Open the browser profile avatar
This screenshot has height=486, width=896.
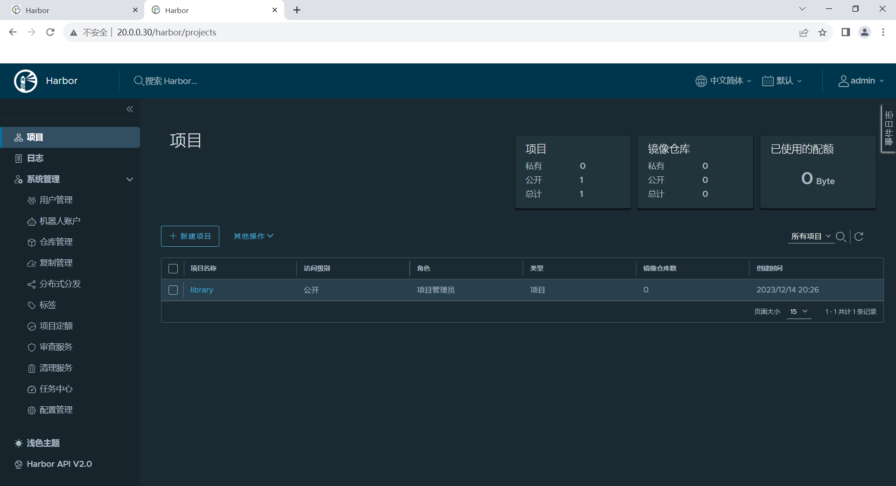point(865,32)
